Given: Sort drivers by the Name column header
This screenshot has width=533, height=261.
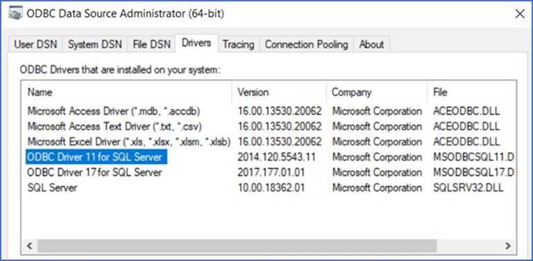Looking at the screenshot, I should coord(126,92).
